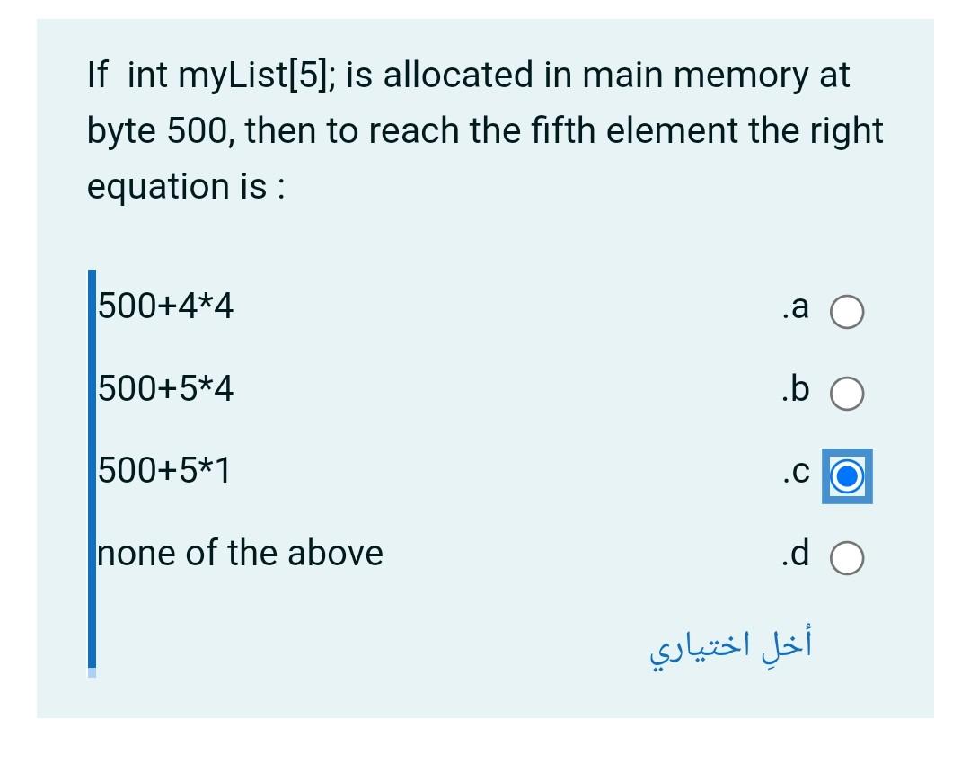Click the empty radio circle next to .a
Image resolution: width=970 pixels, height=764 pixels.
tap(847, 311)
